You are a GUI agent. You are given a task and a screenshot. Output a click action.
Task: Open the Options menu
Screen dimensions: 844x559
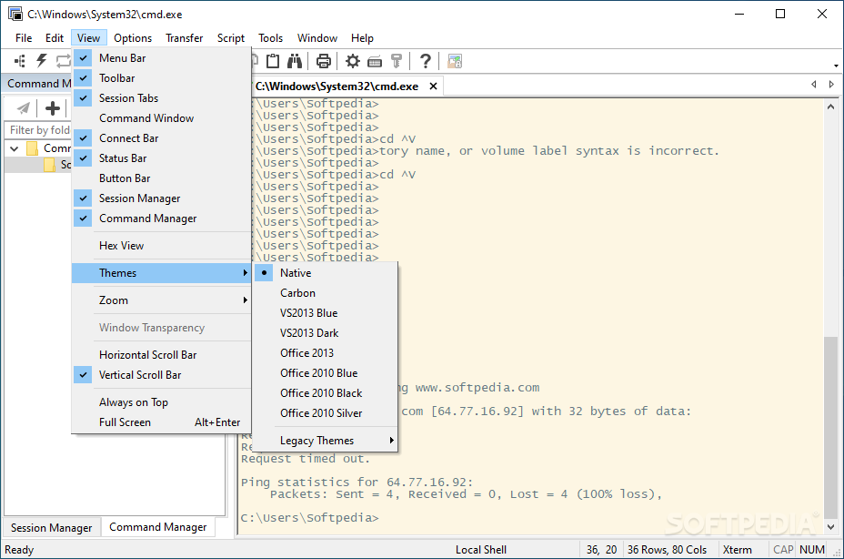(133, 37)
